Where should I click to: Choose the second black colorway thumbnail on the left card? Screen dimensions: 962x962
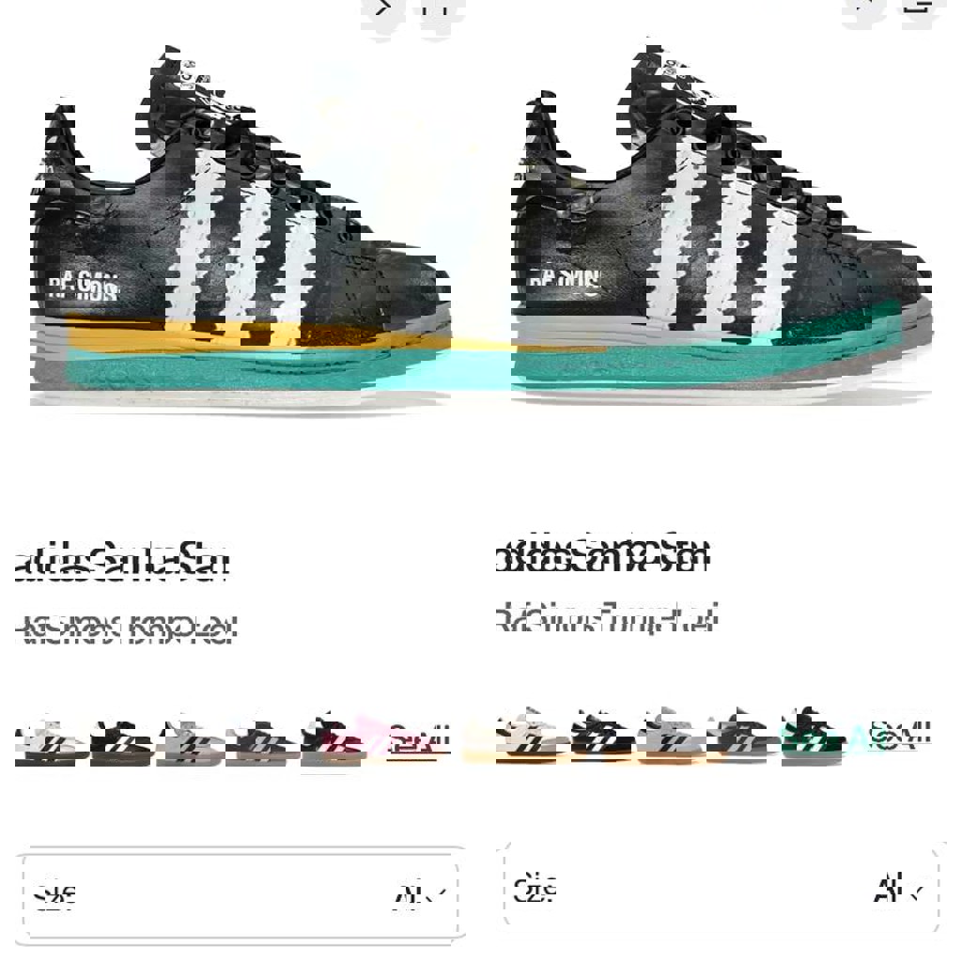click(x=121, y=743)
